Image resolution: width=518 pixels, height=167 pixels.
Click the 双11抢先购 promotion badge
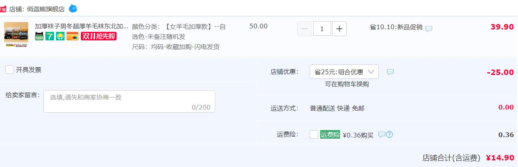click(x=99, y=37)
